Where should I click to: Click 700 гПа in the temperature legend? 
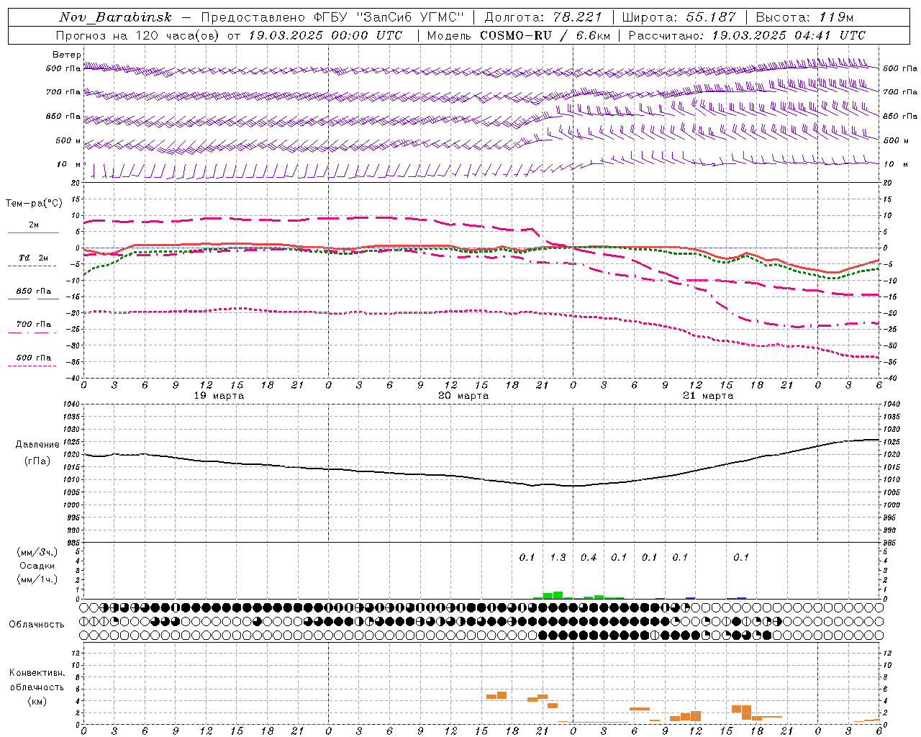click(x=34, y=325)
